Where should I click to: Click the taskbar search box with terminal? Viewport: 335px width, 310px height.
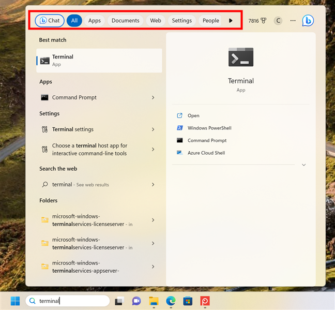coord(68,301)
